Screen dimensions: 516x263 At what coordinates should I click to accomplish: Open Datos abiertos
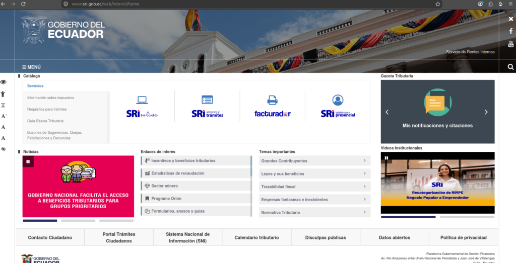[x=394, y=237]
